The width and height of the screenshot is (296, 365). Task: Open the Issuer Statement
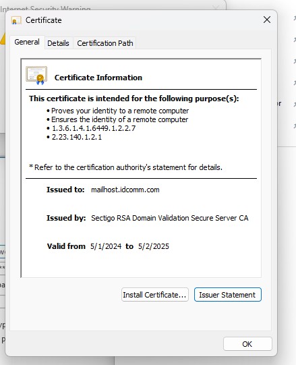click(228, 295)
